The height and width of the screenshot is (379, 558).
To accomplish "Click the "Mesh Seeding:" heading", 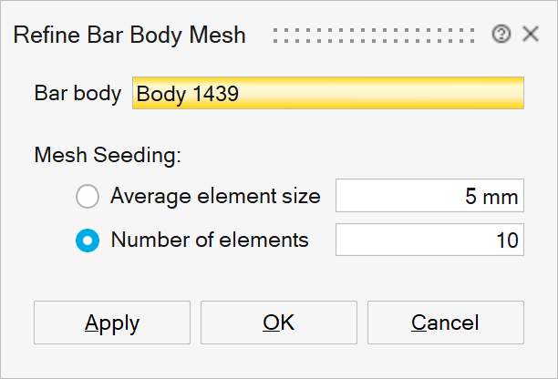I will [x=108, y=155].
